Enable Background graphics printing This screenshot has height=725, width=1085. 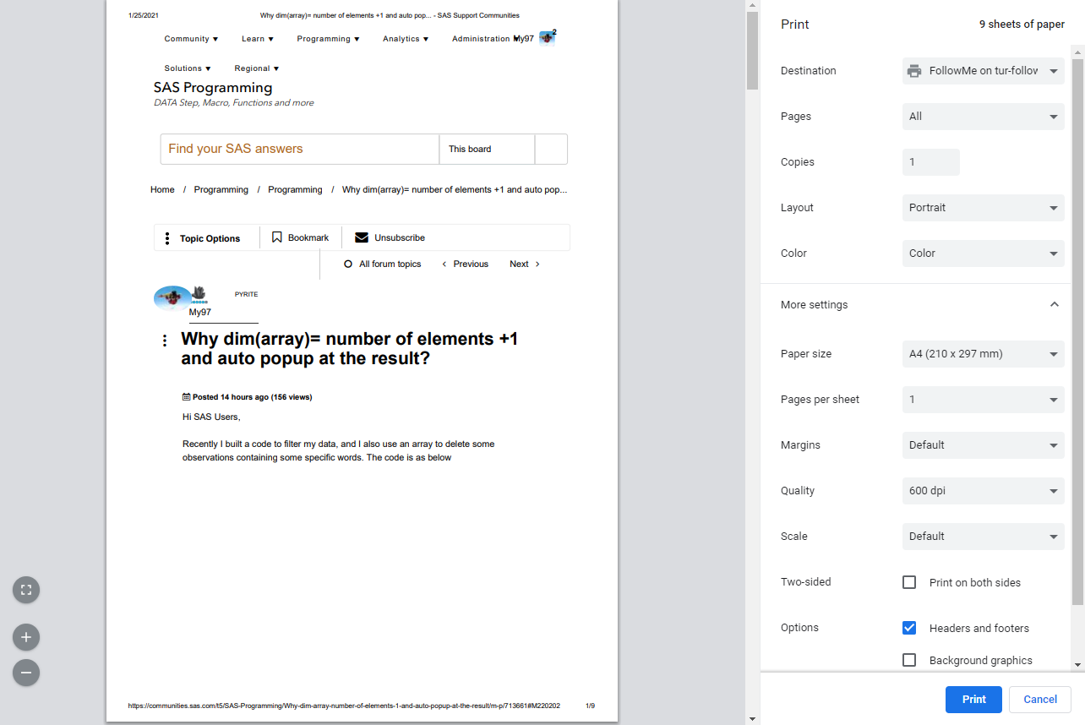(909, 660)
